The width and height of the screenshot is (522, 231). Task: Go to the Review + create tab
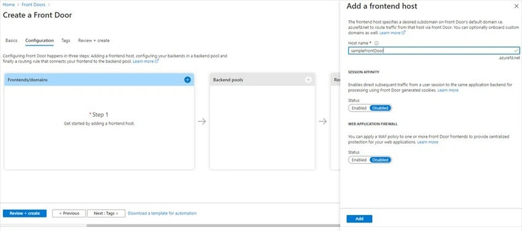(x=93, y=40)
